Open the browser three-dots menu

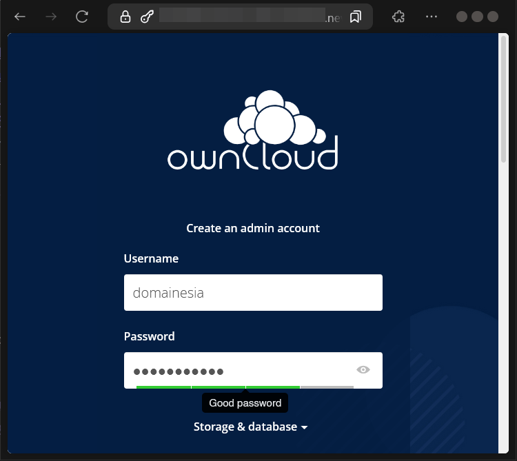[432, 17]
